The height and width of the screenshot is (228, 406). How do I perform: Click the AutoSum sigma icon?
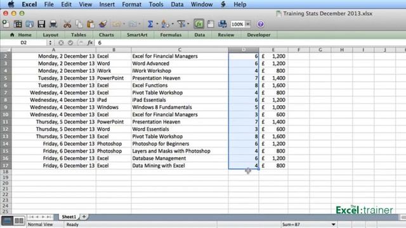pyautogui.click(x=150, y=24)
